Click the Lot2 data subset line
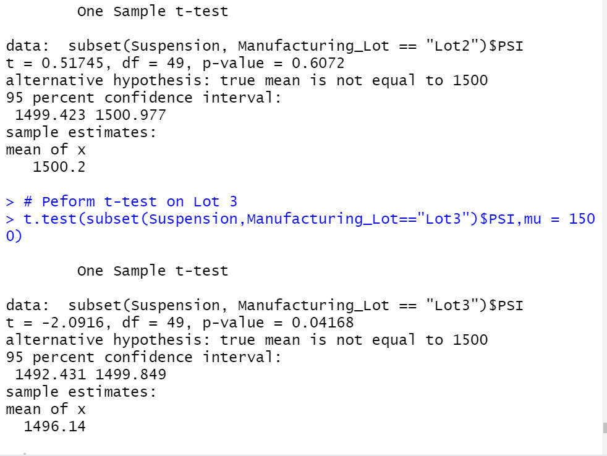 tap(265, 46)
